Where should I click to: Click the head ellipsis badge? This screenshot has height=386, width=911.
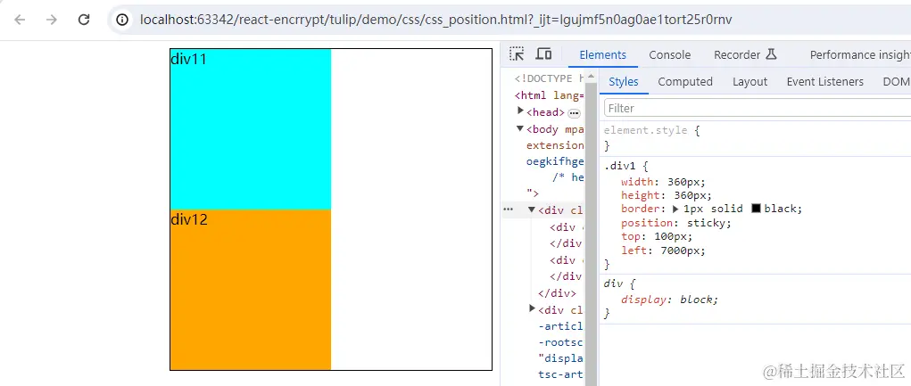tap(574, 112)
